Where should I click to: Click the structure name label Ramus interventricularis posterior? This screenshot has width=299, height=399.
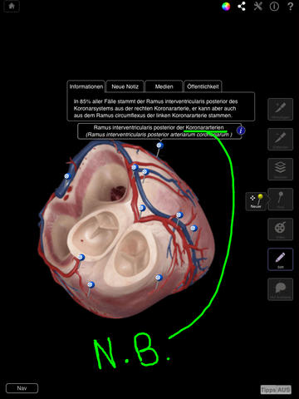(159, 131)
